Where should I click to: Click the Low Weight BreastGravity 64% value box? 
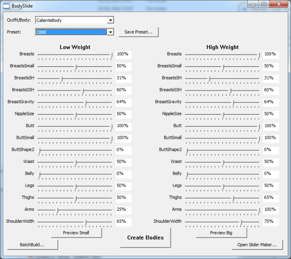123,103
